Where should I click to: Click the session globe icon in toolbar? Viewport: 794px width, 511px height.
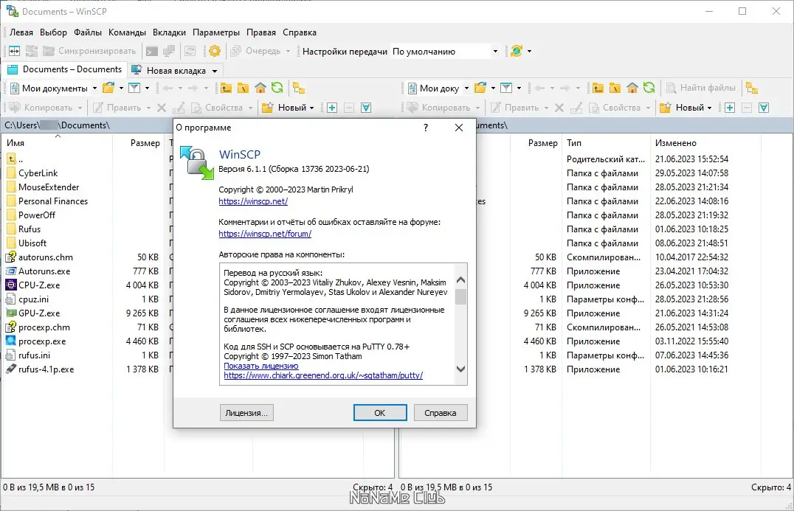click(x=516, y=51)
